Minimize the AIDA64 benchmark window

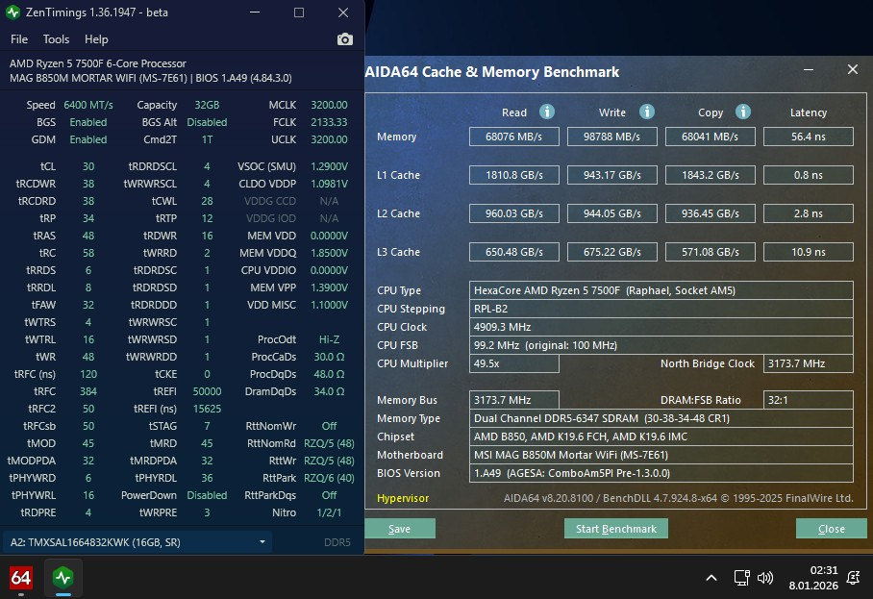809,69
